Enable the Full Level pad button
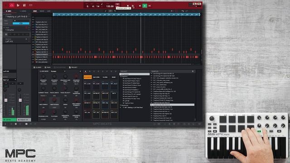The image size is (290, 163). point(96,77)
